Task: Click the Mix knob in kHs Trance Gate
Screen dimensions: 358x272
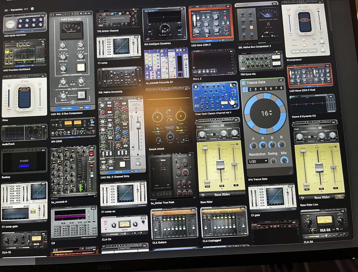Action: 284,160
